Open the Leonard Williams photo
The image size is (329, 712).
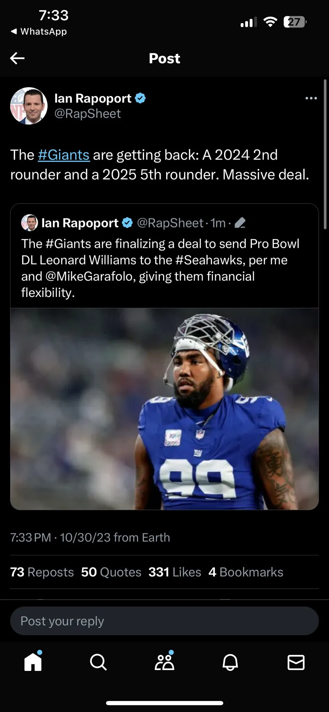tap(164, 409)
